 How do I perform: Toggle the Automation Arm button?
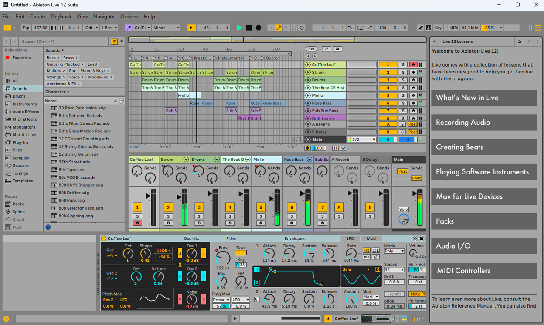(x=279, y=28)
